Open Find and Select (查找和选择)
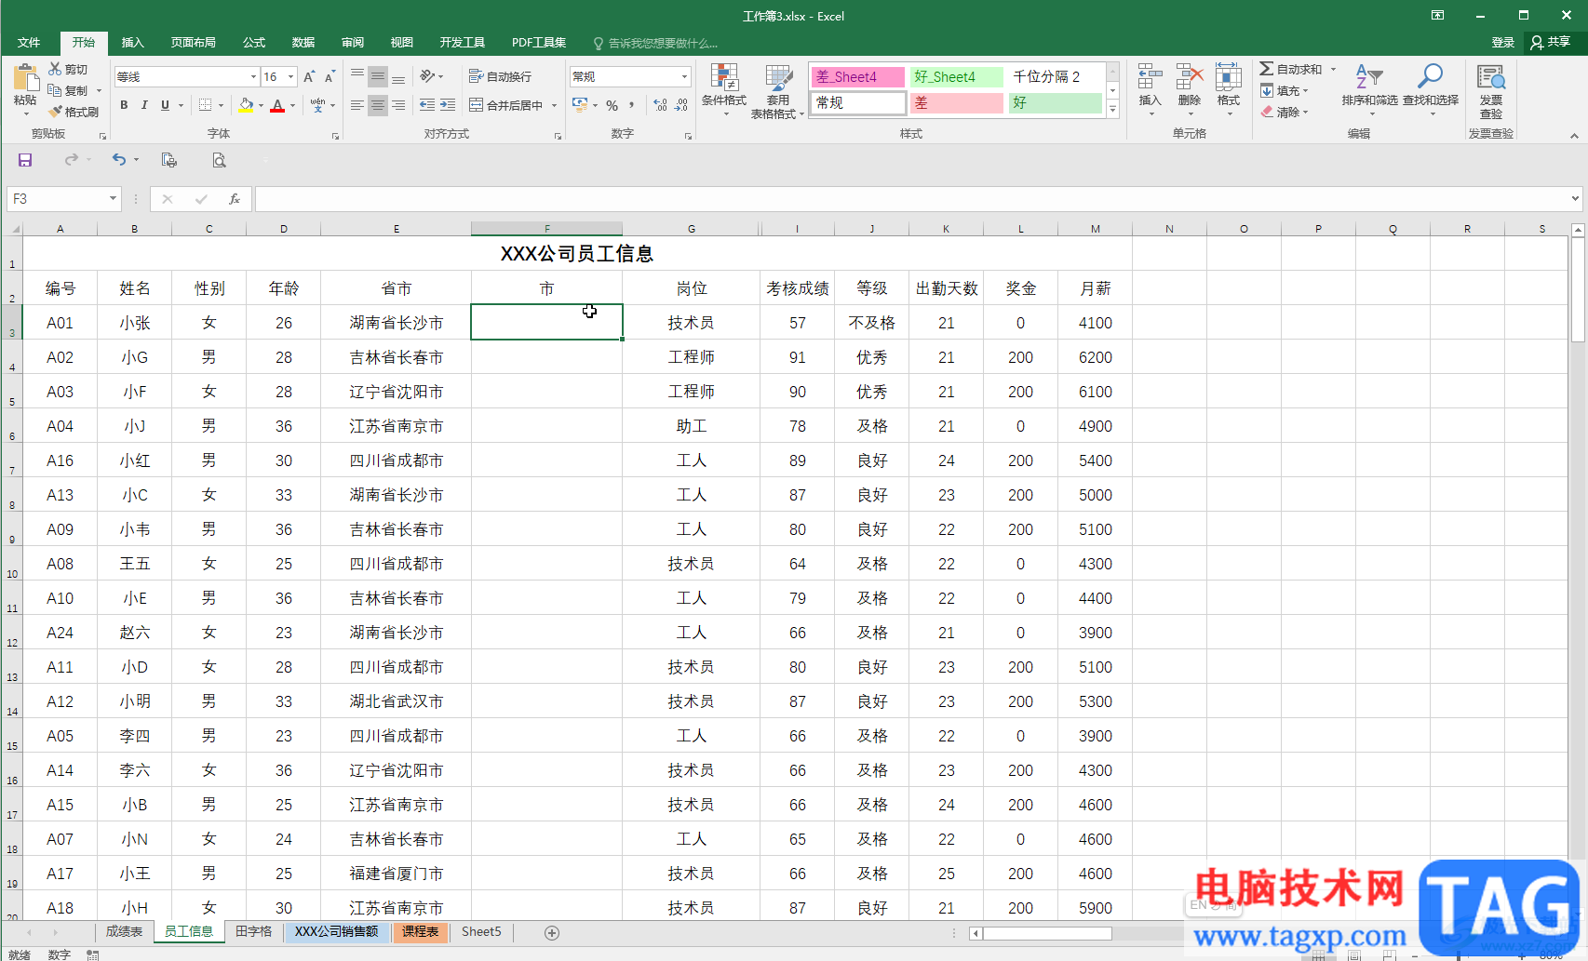 click(x=1430, y=79)
